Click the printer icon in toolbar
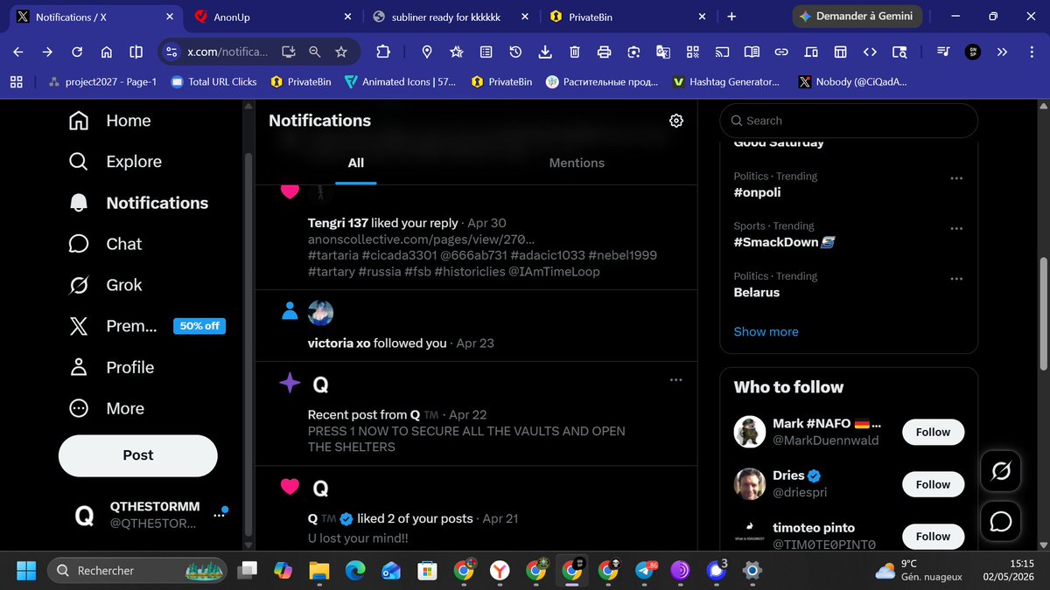1050x590 pixels. (x=604, y=52)
